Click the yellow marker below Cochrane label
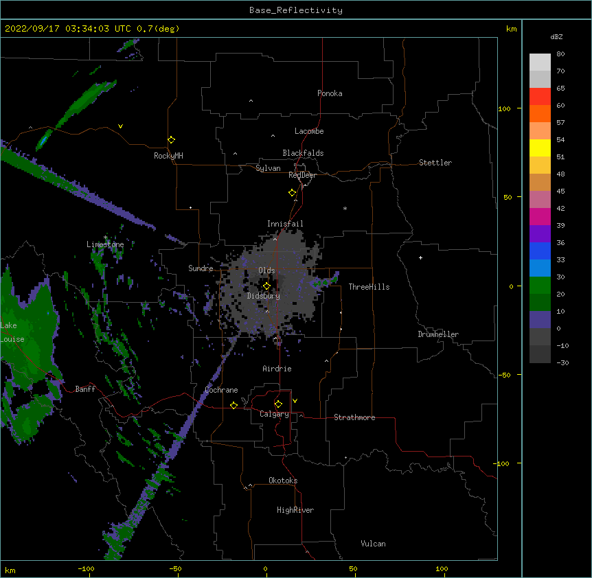The width and height of the screenshot is (592, 578). [x=234, y=405]
